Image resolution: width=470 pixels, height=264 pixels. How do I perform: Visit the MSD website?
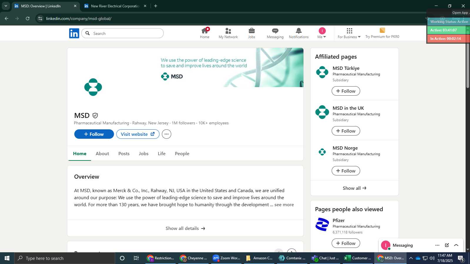point(138,134)
